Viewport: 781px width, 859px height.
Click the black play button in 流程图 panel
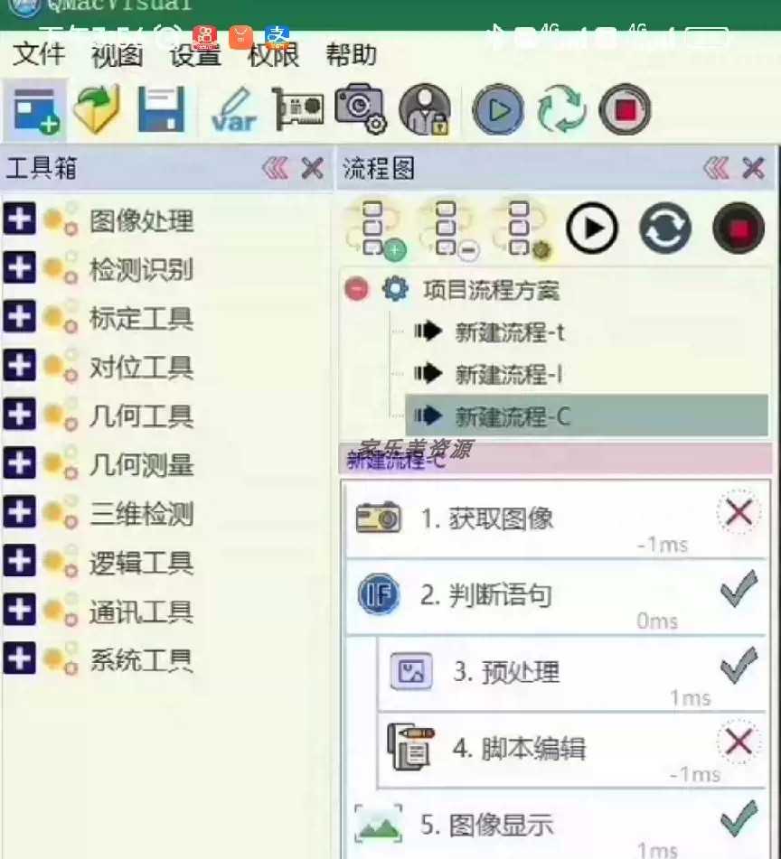(592, 228)
